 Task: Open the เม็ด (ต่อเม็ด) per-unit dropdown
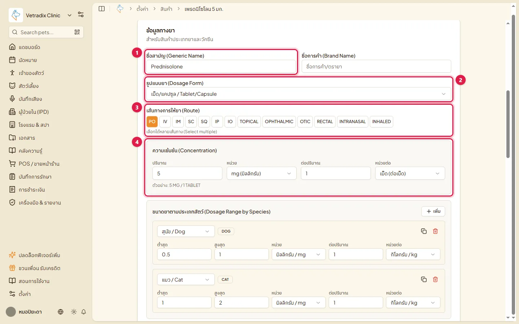pos(410,174)
